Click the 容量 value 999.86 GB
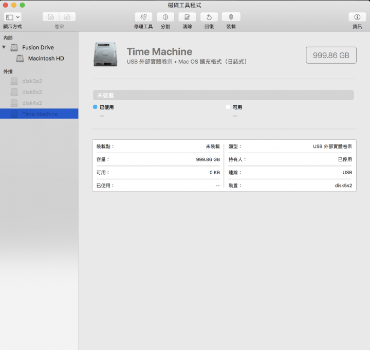The width and height of the screenshot is (370, 350). (208, 159)
